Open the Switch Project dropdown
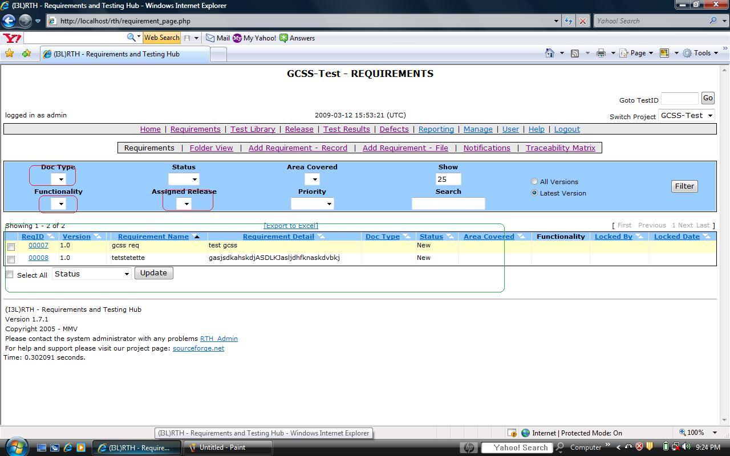The image size is (730, 456). (686, 115)
